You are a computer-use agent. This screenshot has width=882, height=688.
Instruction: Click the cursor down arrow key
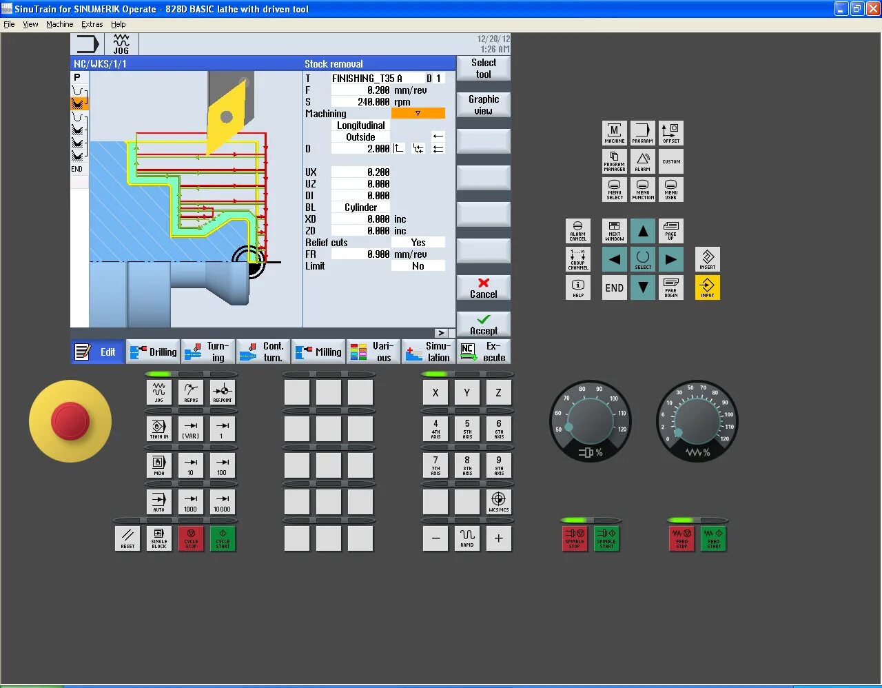pos(642,287)
